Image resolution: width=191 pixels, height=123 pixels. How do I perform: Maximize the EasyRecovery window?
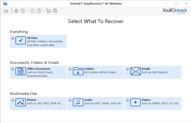tap(177, 3)
